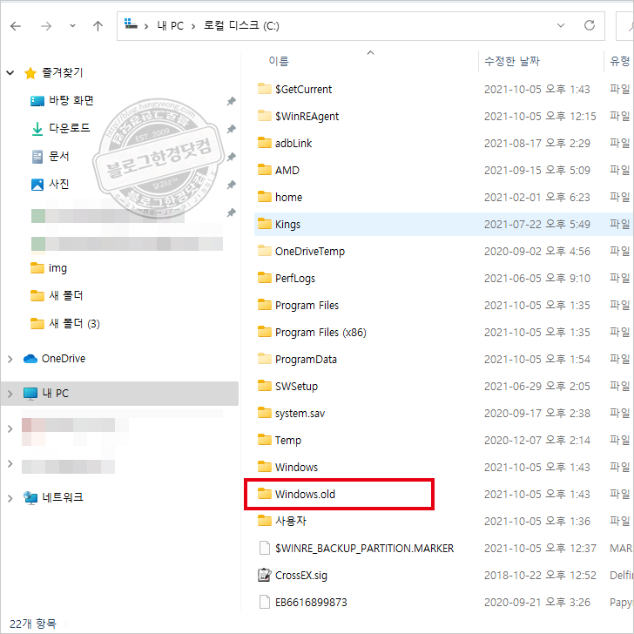The image size is (634, 634).
Task: Select the CrossEX.sig file
Action: coord(293,576)
